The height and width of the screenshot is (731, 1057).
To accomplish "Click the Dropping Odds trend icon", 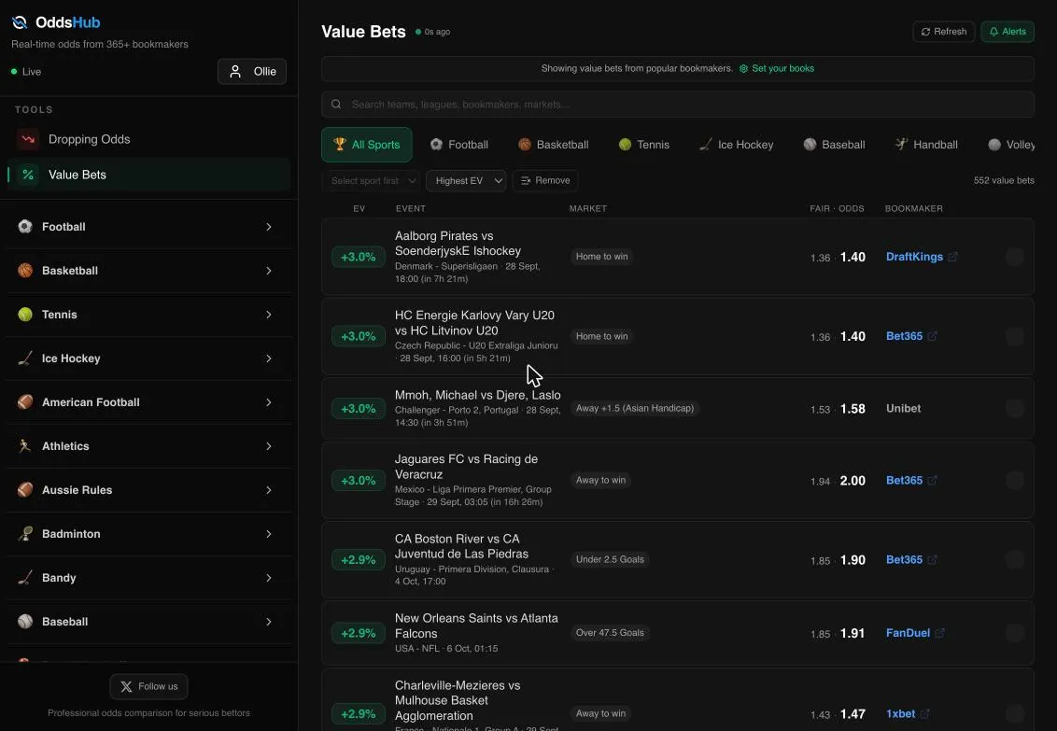I will coord(28,139).
